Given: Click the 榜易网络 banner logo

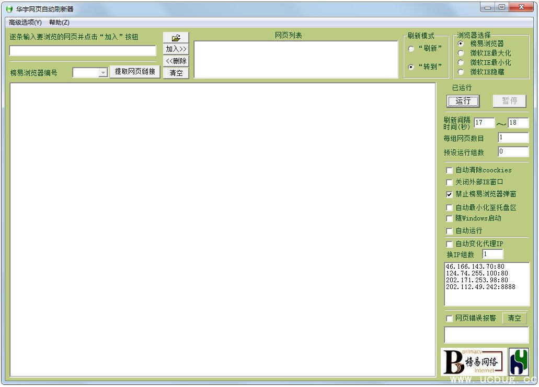Looking at the screenshot, I should (474, 362).
